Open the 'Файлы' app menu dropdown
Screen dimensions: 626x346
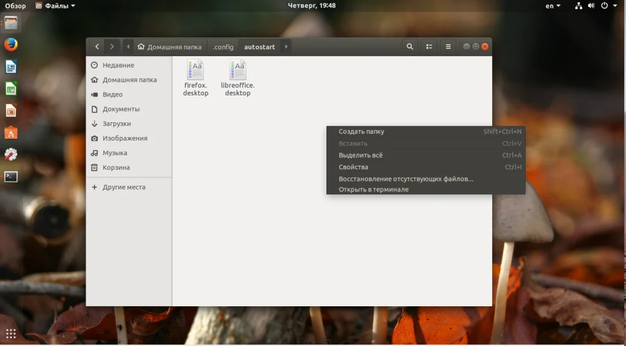coord(55,6)
